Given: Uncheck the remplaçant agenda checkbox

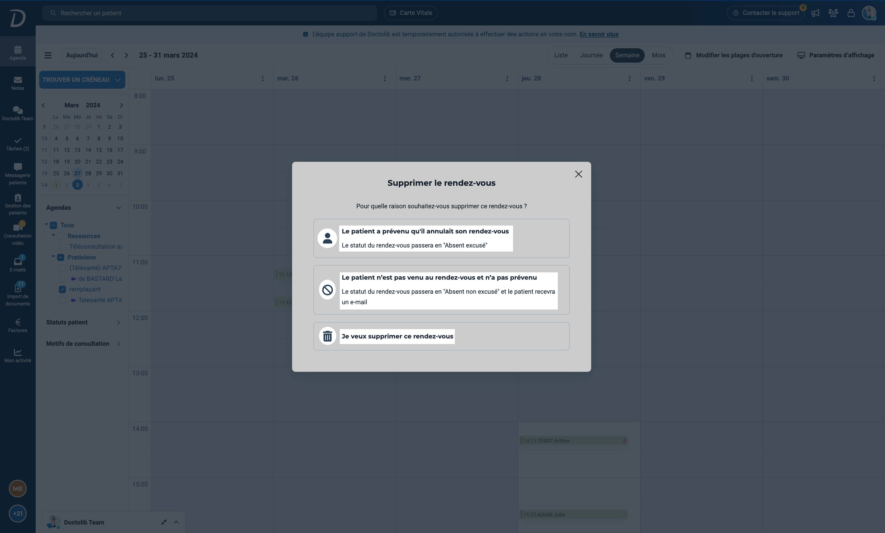Looking at the screenshot, I should coord(62,289).
